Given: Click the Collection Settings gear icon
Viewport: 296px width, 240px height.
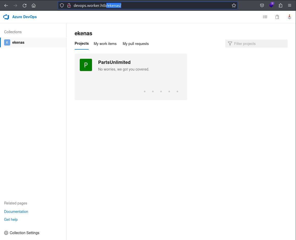Looking at the screenshot, I should pyautogui.click(x=6, y=233).
